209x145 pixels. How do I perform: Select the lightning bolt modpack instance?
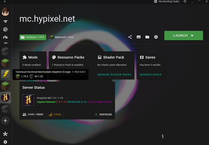pos(6,74)
